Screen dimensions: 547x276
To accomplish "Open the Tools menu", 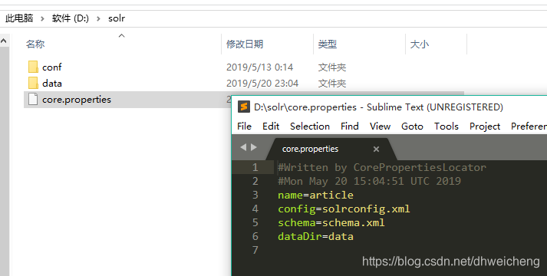I will pyautogui.click(x=446, y=127).
